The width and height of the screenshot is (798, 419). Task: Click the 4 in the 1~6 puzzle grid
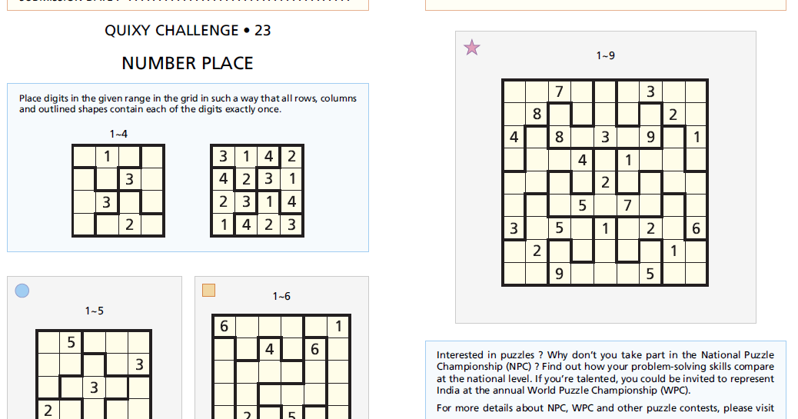pyautogui.click(x=269, y=349)
